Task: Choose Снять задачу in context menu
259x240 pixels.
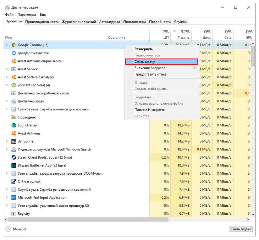Action: click(x=161, y=62)
